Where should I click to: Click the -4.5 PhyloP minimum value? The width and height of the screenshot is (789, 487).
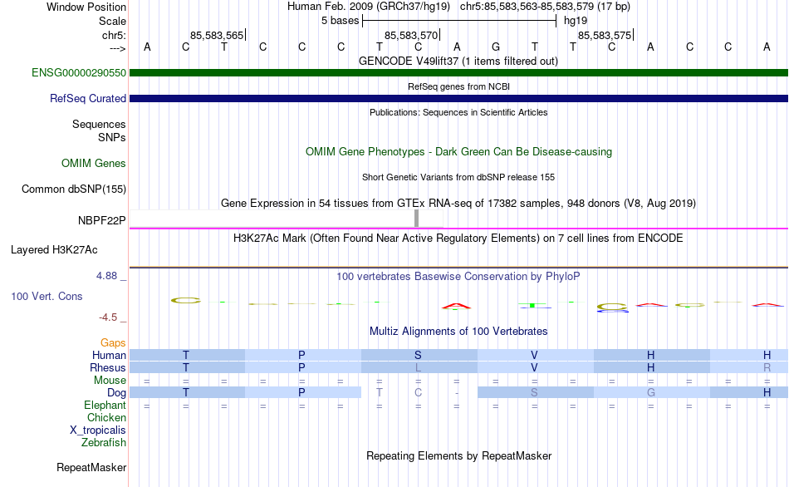click(108, 317)
